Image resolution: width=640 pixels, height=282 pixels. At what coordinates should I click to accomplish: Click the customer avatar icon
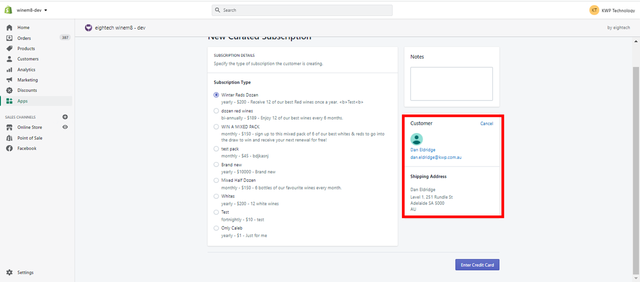[x=416, y=139]
